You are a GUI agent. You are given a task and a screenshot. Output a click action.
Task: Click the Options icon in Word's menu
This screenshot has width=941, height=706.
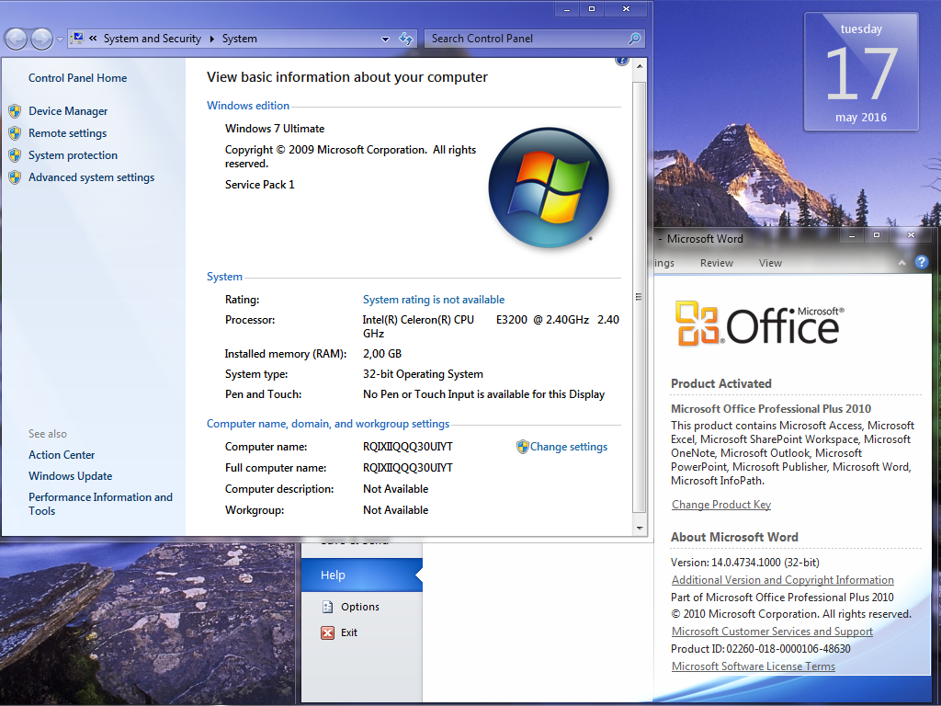(x=328, y=607)
